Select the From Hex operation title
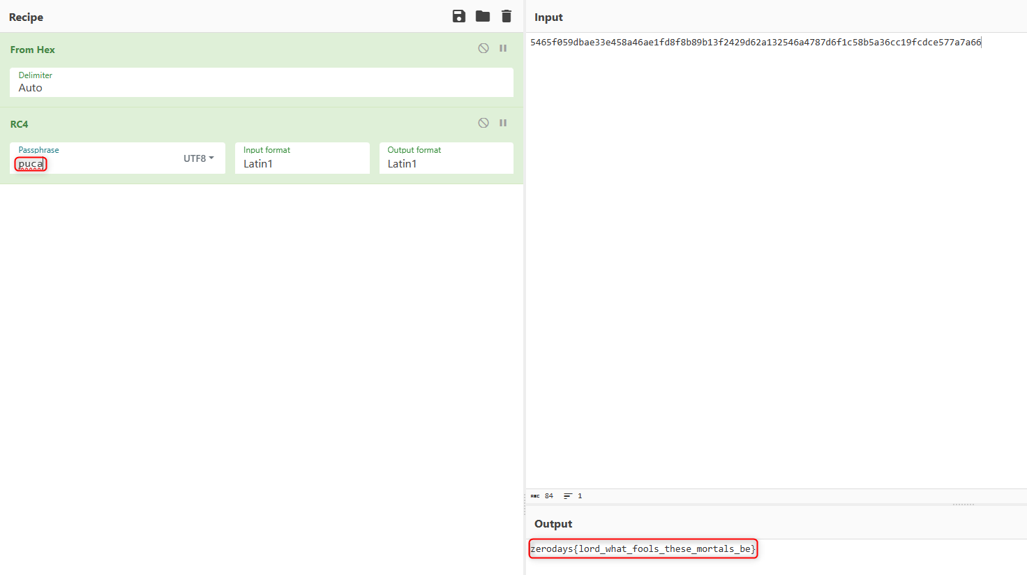This screenshot has height=575, width=1027. 33,50
